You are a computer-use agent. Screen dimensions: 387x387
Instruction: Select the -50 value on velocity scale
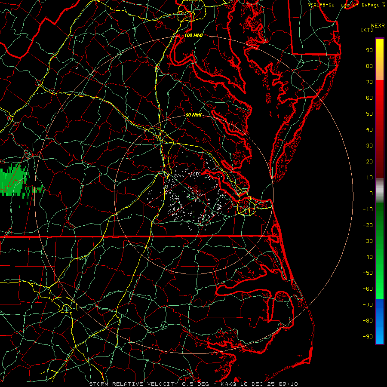click(368, 273)
